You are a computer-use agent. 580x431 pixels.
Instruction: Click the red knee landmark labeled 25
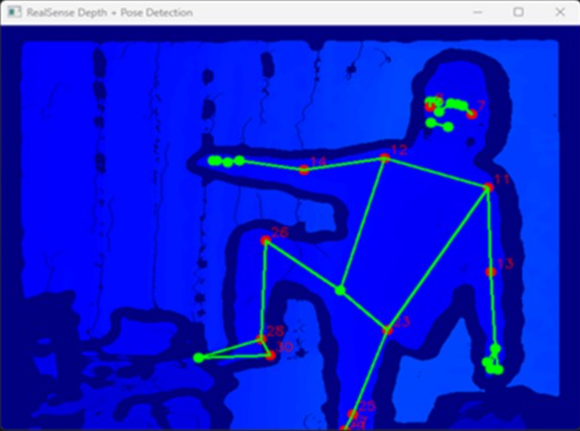tap(352, 414)
